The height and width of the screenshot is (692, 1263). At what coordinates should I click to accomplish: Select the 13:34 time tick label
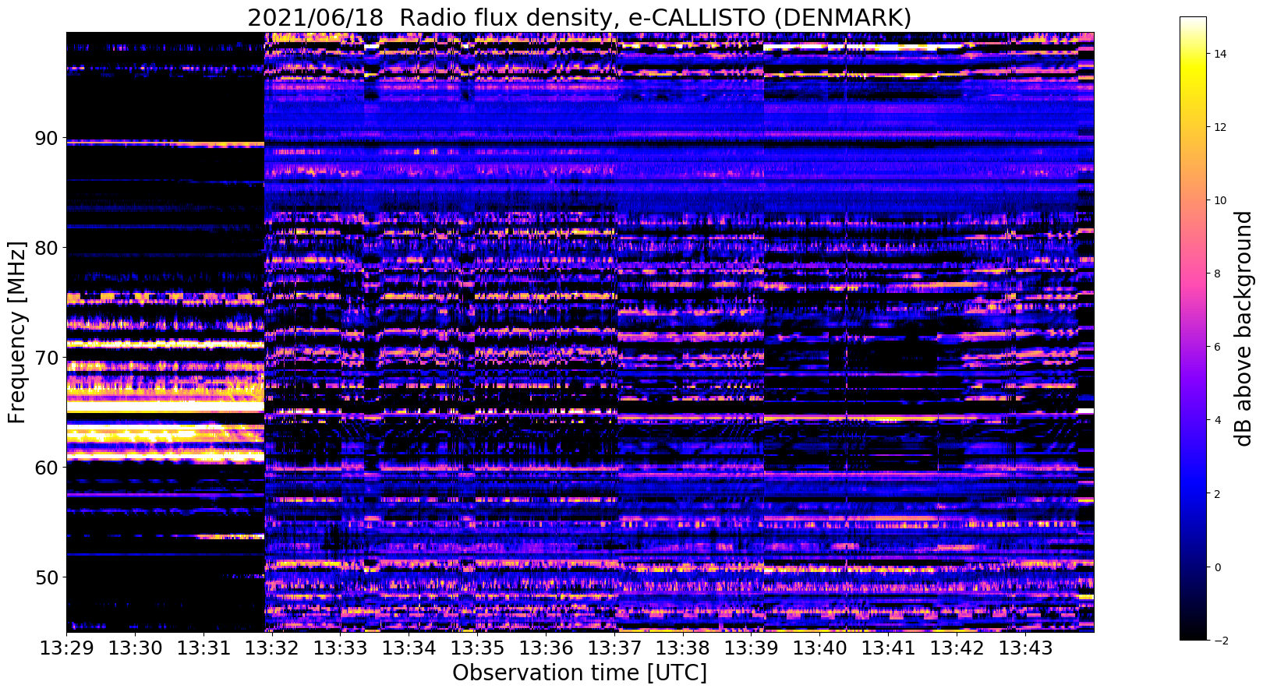point(409,648)
